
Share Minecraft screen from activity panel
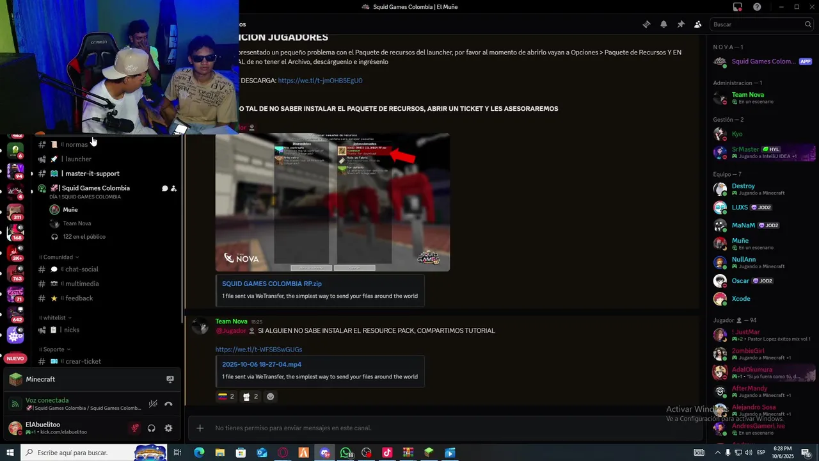coord(170,379)
